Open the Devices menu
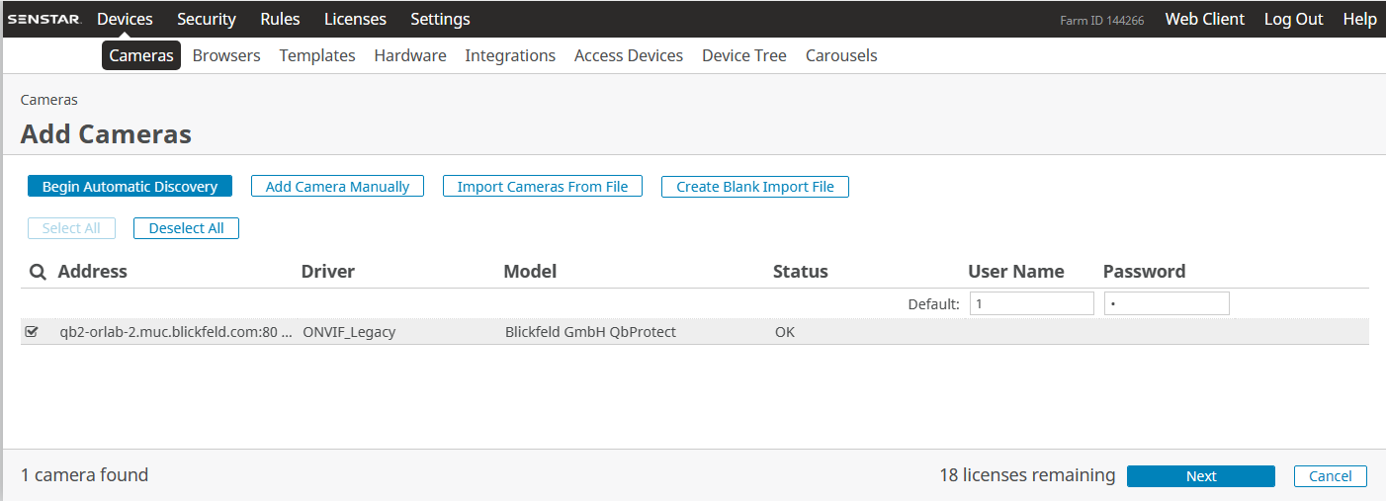This screenshot has height=501, width=1386. [x=125, y=19]
